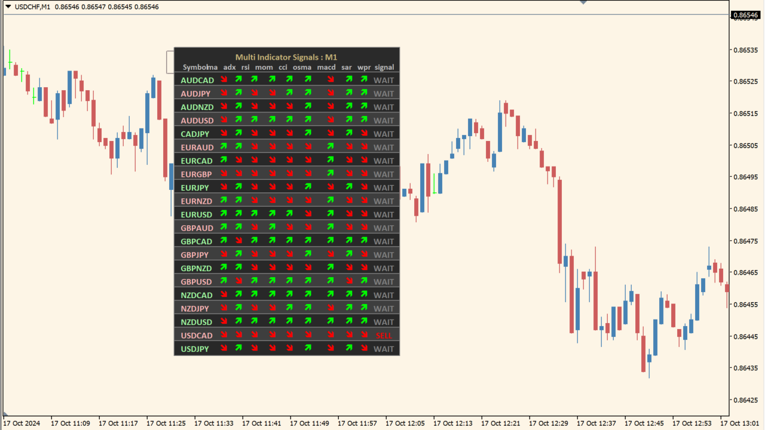This screenshot has height=430, width=765.
Task: Select the AUDUSD symbol label
Action: [x=197, y=121]
